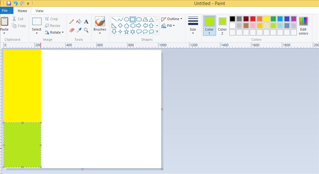Viewport: 319px width, 174px height.
Task: Select the Magnifier tool
Action: pos(86,30)
